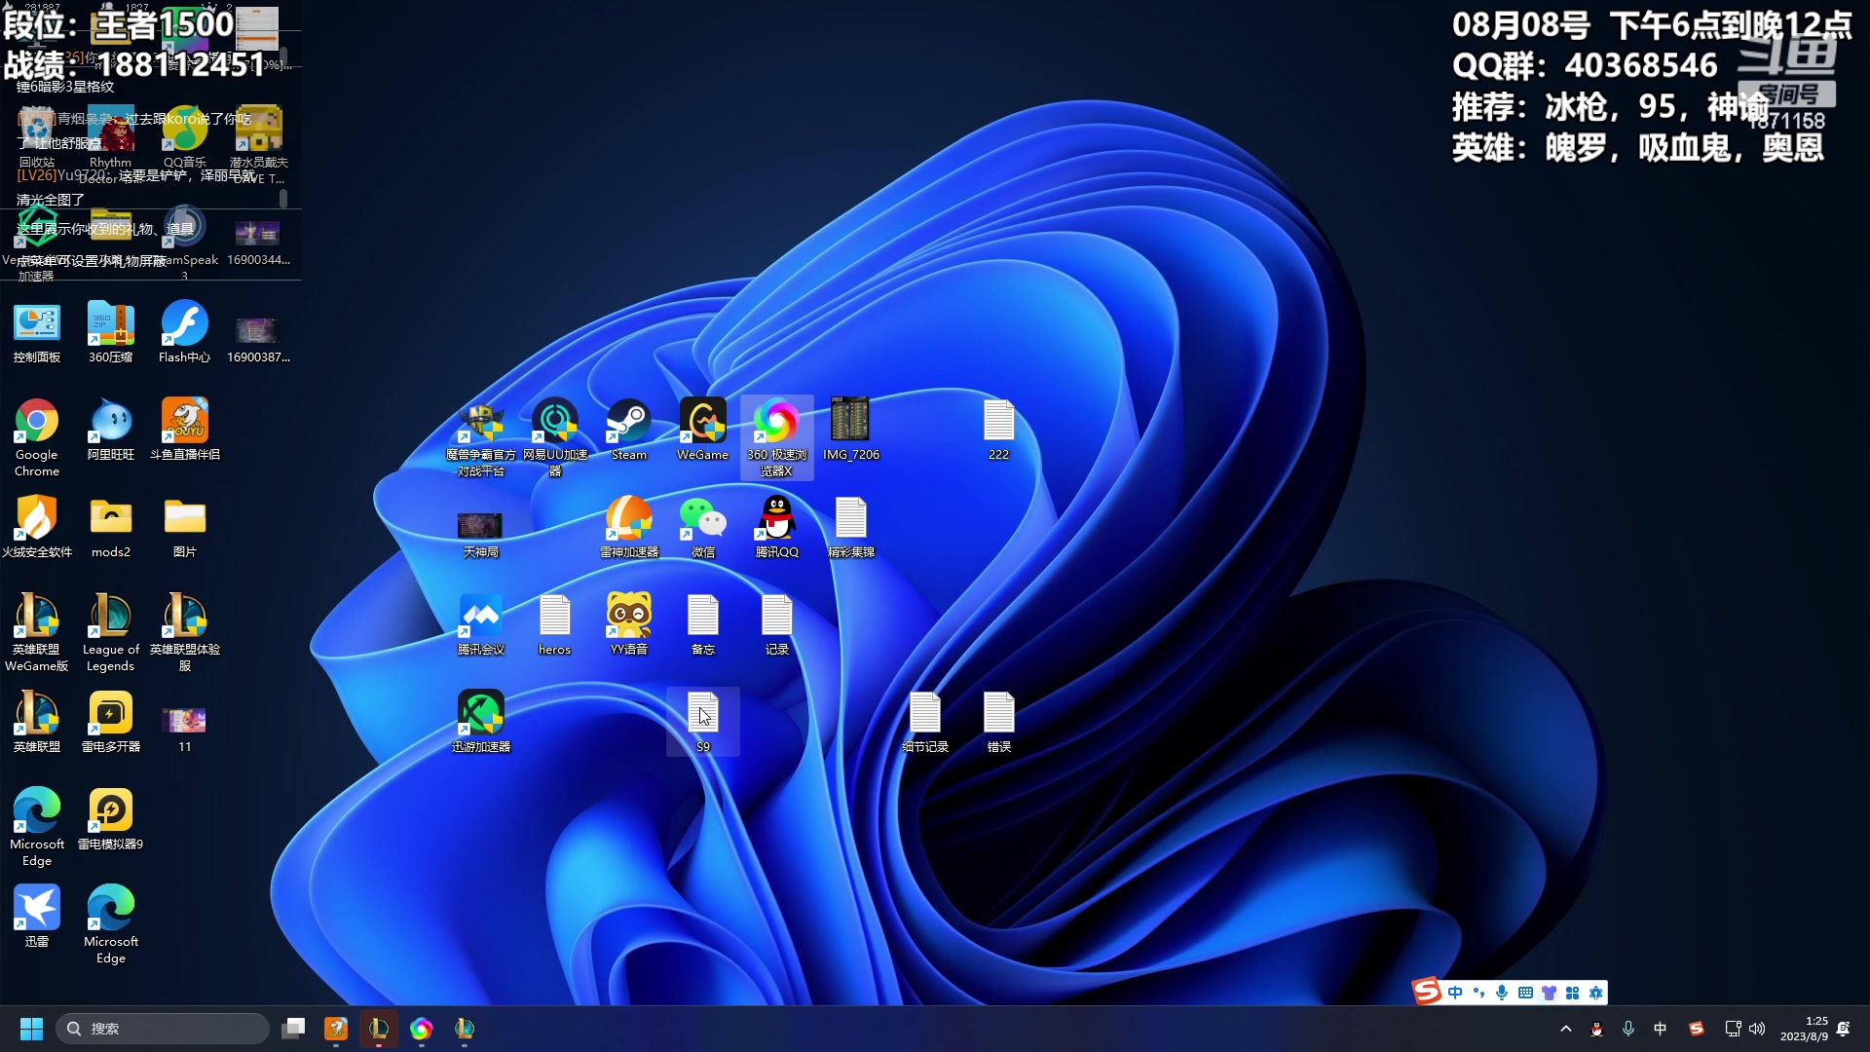Click the taskbar 搜索 search box
This screenshot has width=1870, height=1052.
163,1029
